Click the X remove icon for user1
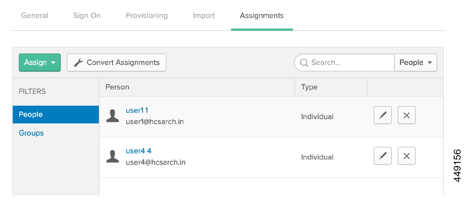Viewport: 472px width, 208px height. click(406, 115)
